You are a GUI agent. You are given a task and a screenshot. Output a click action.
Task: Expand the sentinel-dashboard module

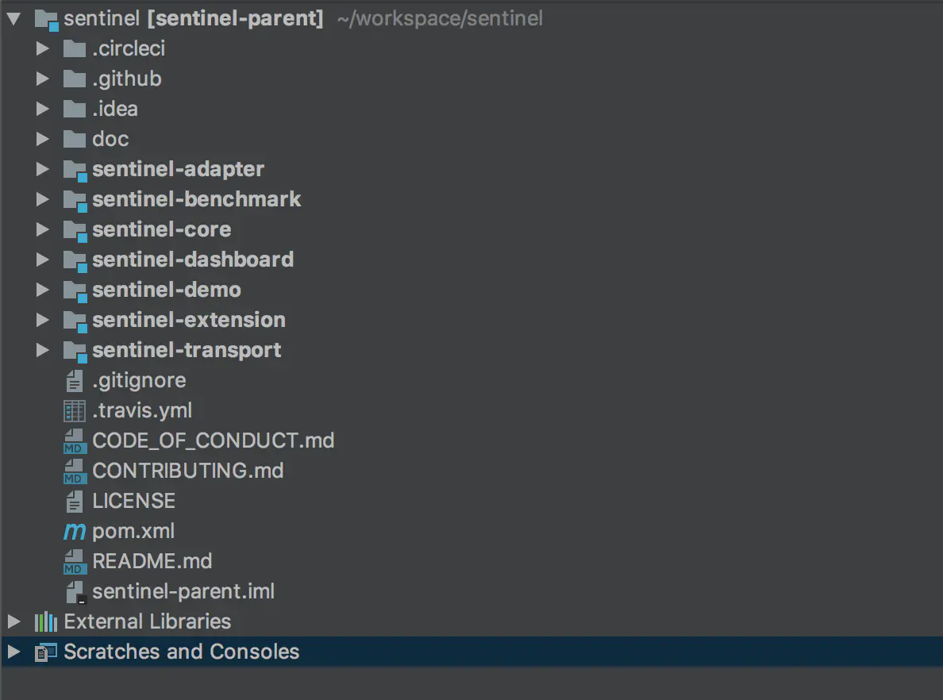pos(43,260)
